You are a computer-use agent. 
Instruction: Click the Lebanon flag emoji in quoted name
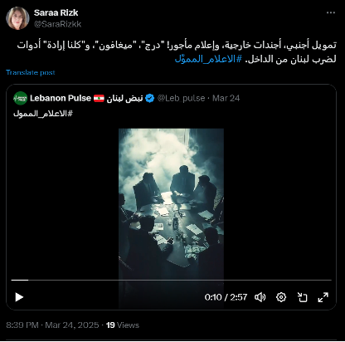coord(99,98)
